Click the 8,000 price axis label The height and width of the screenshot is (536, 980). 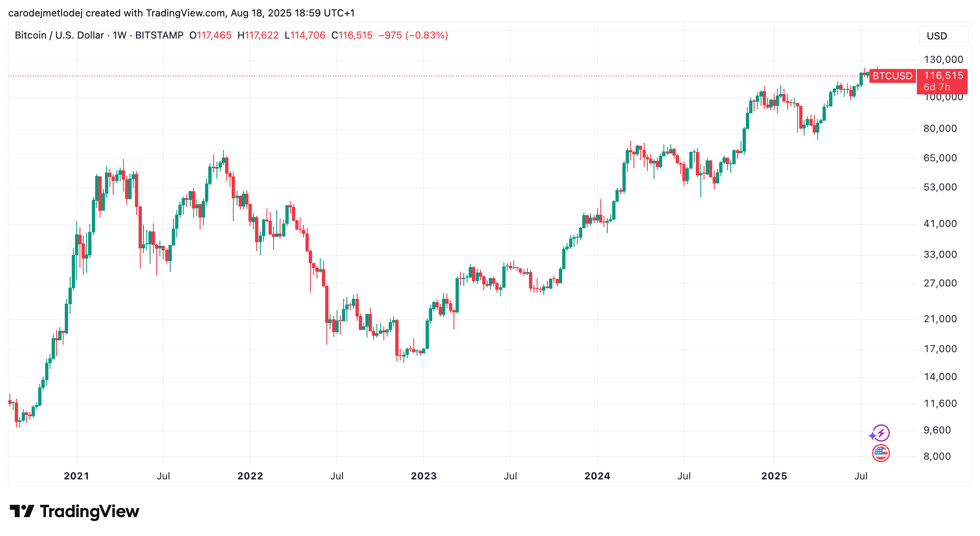pos(937,456)
